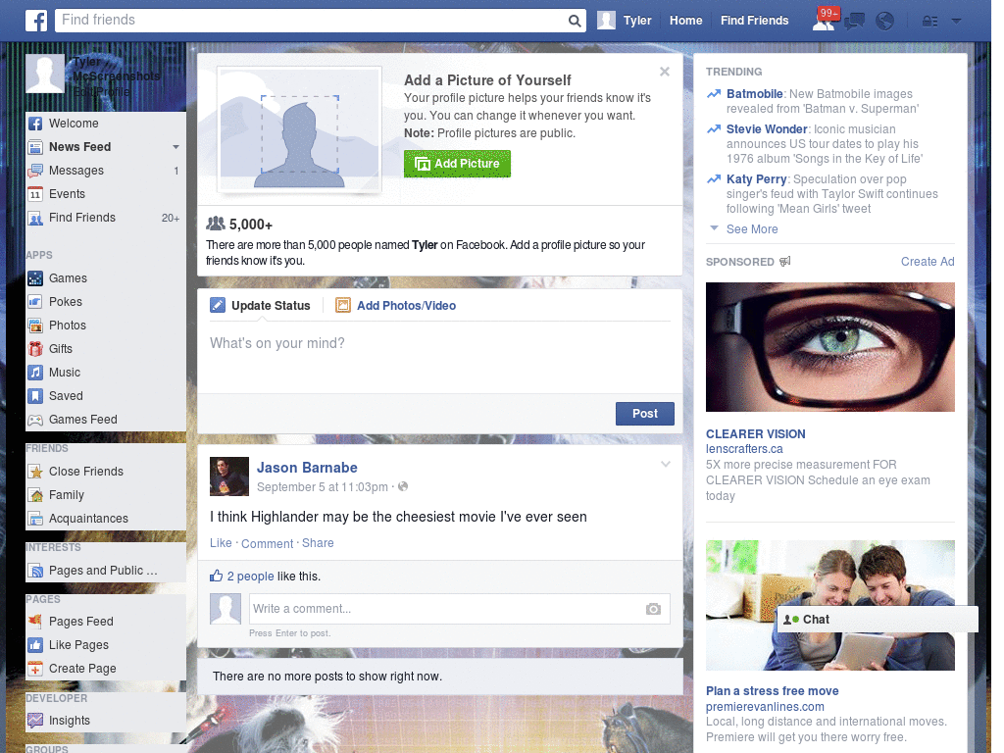The width and height of the screenshot is (1004, 753).
Task: Open the messages chat bubbles icon
Action: coord(854,22)
